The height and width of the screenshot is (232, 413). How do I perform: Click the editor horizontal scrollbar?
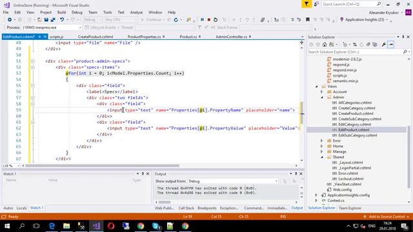pyautogui.click(x=102, y=166)
